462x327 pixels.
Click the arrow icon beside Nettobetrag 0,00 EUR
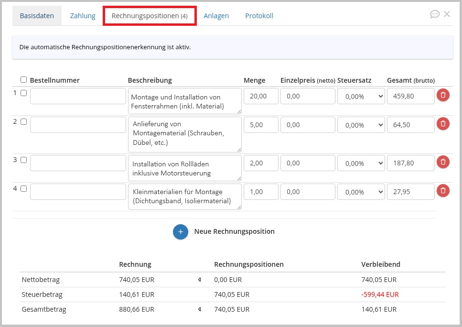point(200,280)
